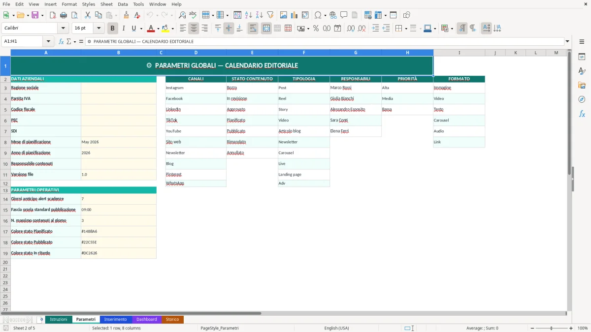Open the Borders dropdown arrow
The width and height of the screenshot is (591, 332).
(406, 29)
